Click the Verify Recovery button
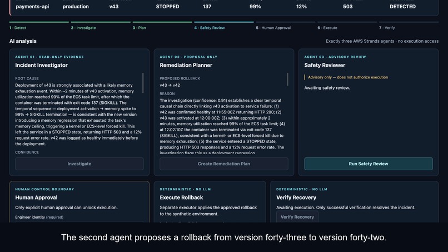Screen dimensions: 448x252 coord(297,217)
